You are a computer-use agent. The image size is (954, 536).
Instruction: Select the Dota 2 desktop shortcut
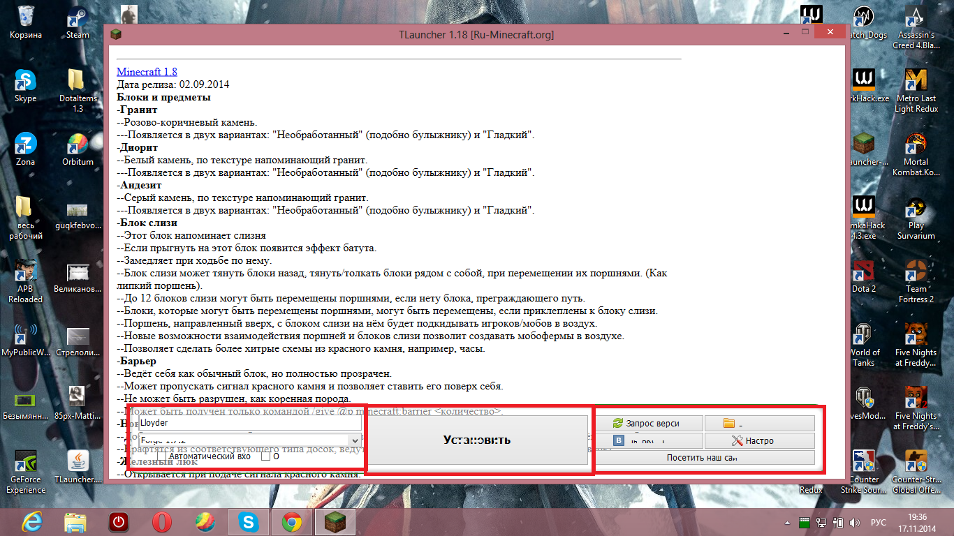click(864, 276)
